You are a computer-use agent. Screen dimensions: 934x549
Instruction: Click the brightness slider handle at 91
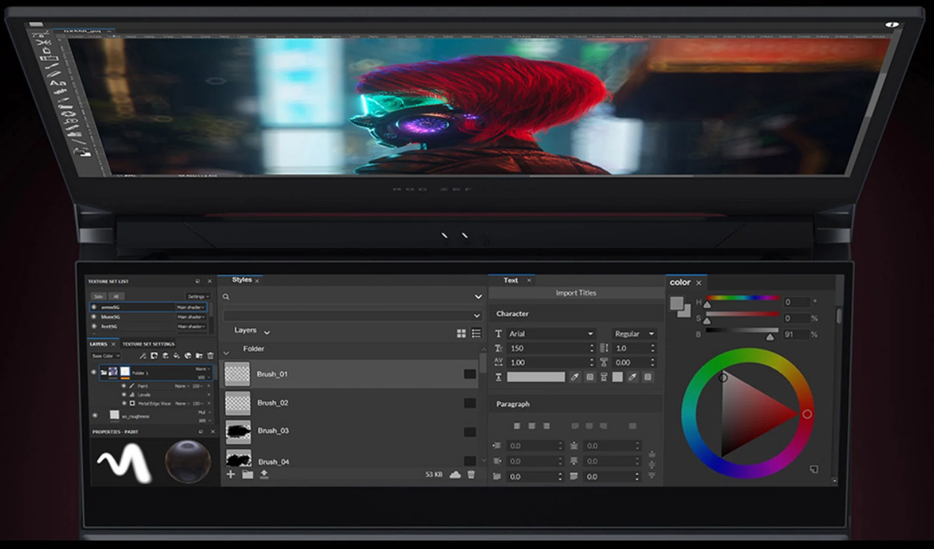[x=770, y=337]
